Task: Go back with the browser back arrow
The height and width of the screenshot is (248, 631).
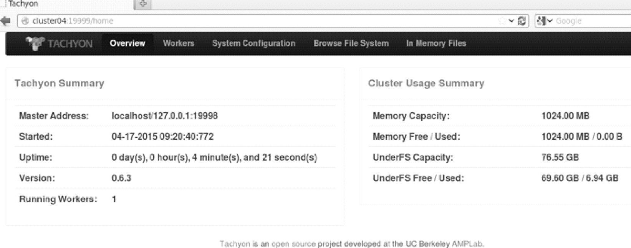Action: [x=5, y=21]
